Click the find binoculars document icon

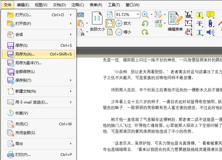click(x=81, y=32)
